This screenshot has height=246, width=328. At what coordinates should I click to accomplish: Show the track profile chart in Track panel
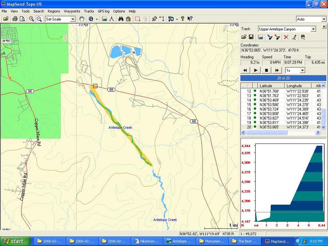(260, 37)
